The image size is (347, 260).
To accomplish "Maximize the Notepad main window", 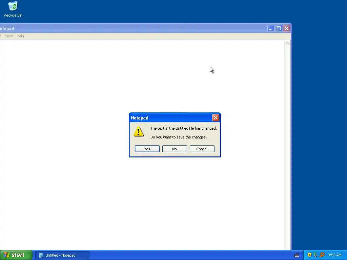I will click(x=279, y=28).
